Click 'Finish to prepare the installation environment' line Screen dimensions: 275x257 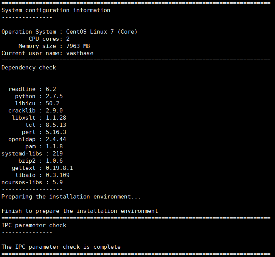click(x=79, y=211)
